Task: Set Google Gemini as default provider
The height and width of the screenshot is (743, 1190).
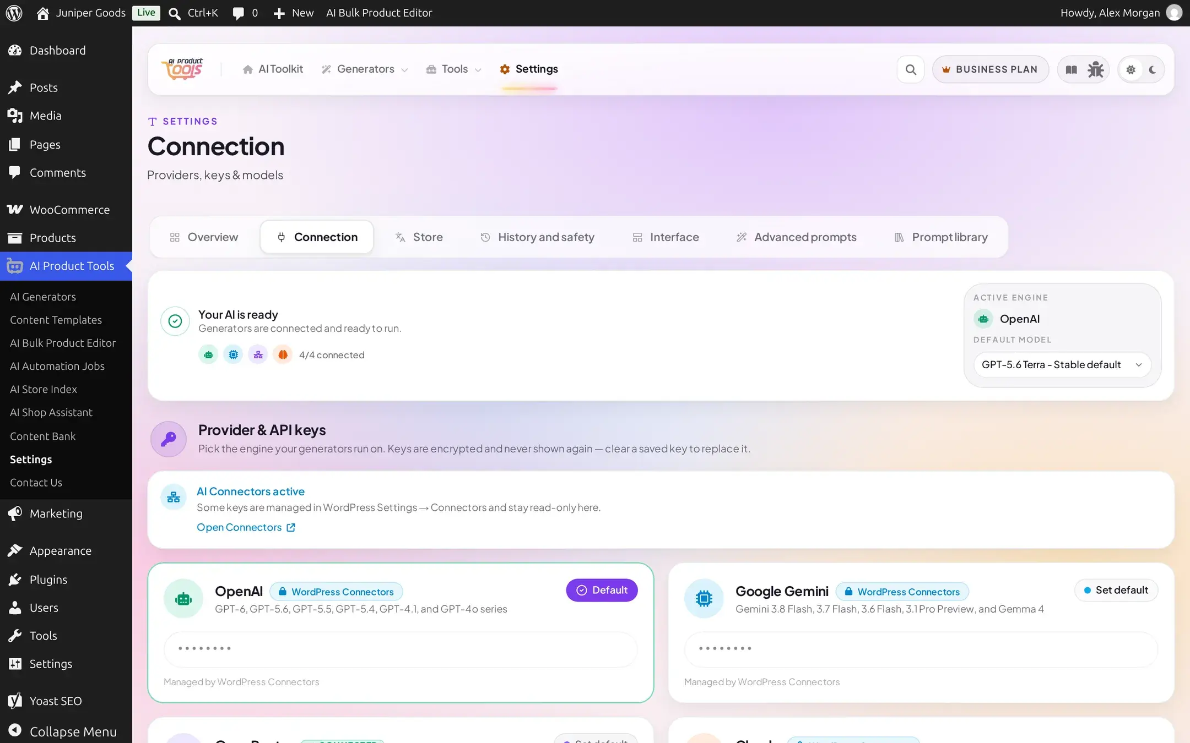Action: click(x=1116, y=590)
